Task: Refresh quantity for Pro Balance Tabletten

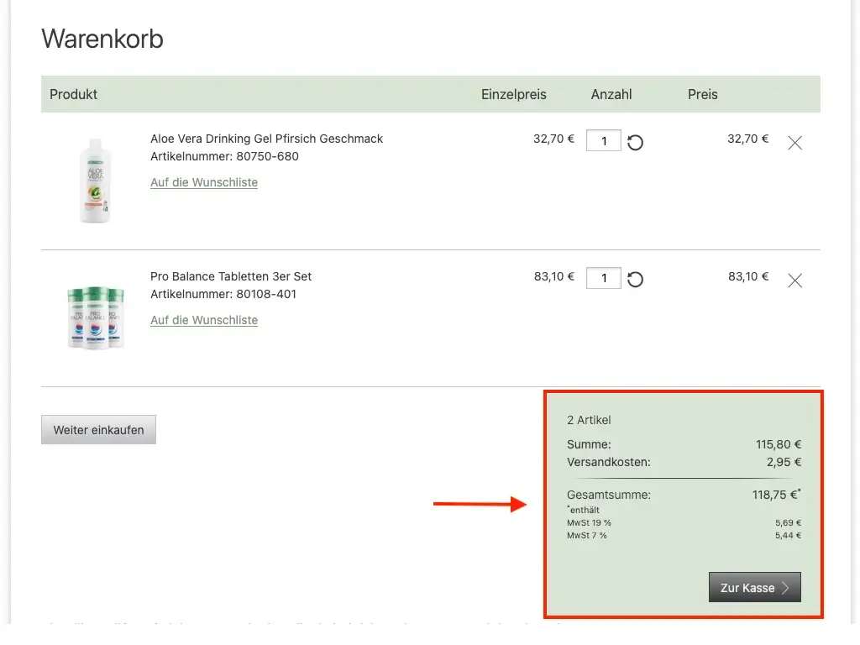Action: 636,280
